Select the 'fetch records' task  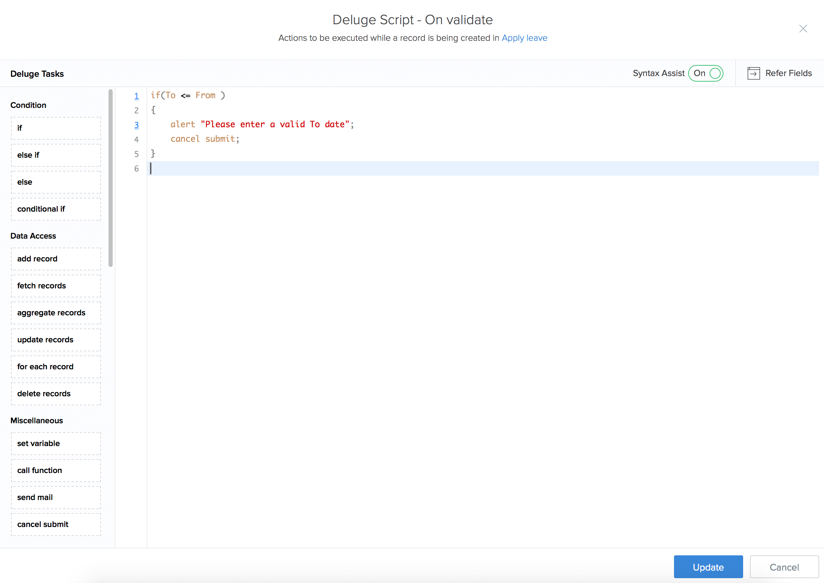pyautogui.click(x=56, y=286)
